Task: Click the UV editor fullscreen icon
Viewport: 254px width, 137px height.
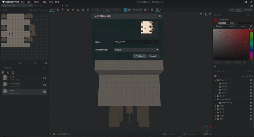Action: (39, 10)
